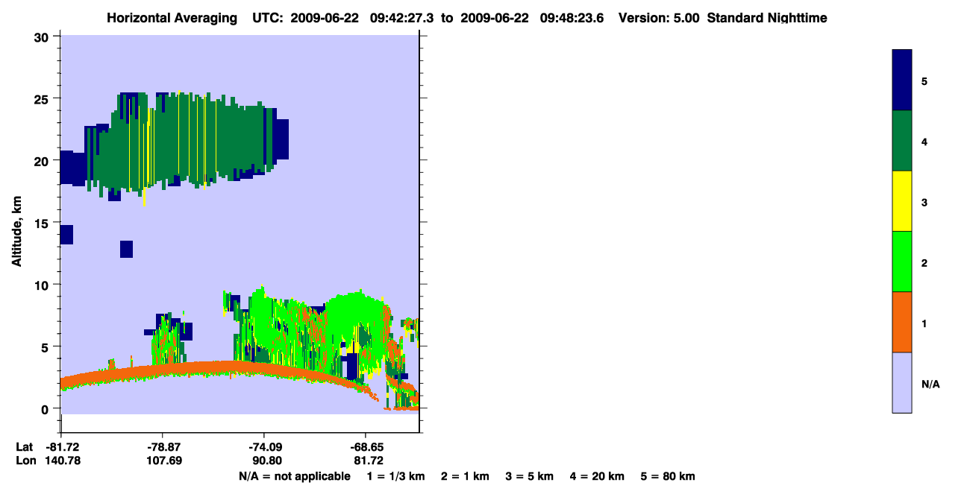970x497 pixels.
Task: Click the Version: 5.00 Standard Nighttime text
Action: 722,18
